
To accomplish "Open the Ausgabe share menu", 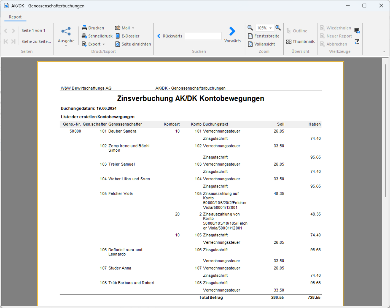I will pos(66,36).
